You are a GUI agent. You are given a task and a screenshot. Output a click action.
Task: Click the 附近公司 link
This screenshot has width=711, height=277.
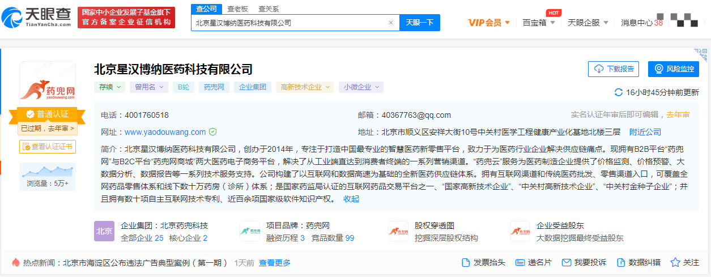[645, 132]
